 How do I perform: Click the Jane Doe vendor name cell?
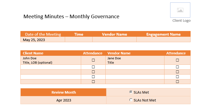(x=135, y=60)
